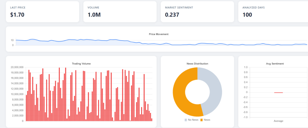Open the Market Sentiment 0.237 card
The height and width of the screenshot is (128, 308).
click(x=197, y=11)
